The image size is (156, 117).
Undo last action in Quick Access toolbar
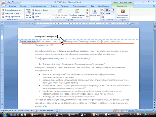click(13, 2)
